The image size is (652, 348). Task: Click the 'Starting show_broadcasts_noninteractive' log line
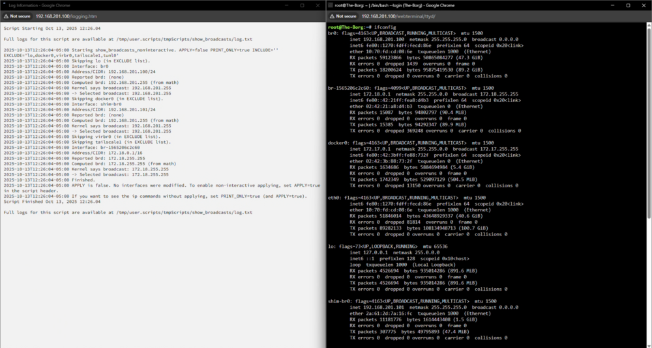[x=141, y=50]
